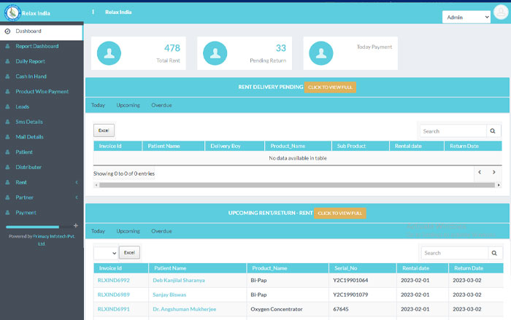Open the user avatar at top right
Image resolution: width=511 pixels, height=320 pixels.
[501, 12]
